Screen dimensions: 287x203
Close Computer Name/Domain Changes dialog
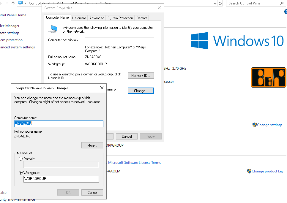102,88
